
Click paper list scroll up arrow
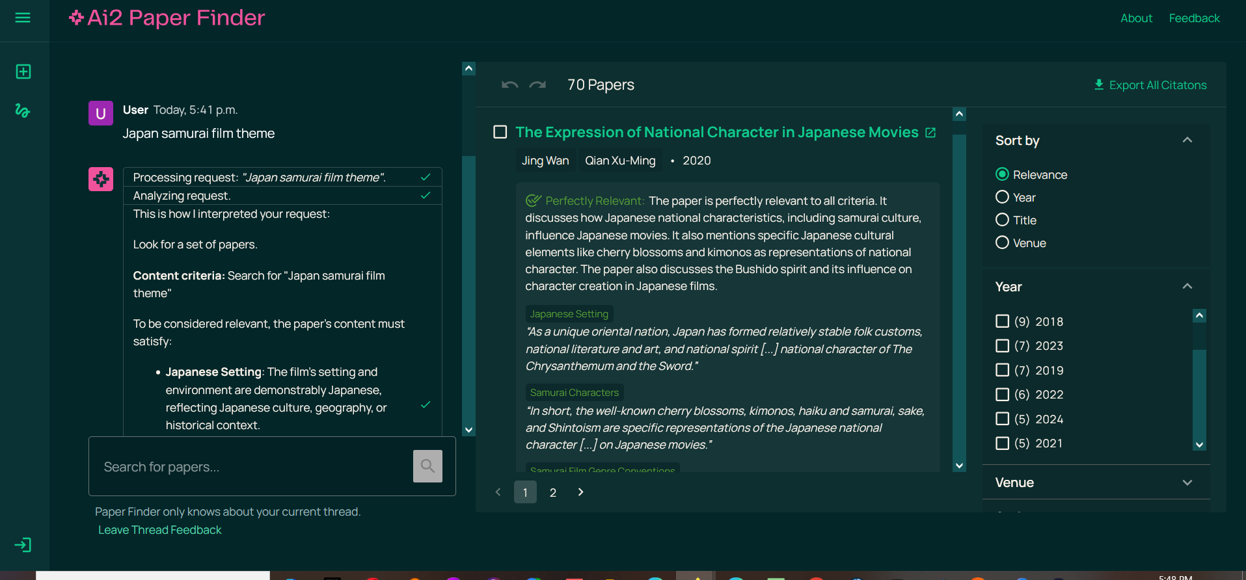pyautogui.click(x=959, y=114)
